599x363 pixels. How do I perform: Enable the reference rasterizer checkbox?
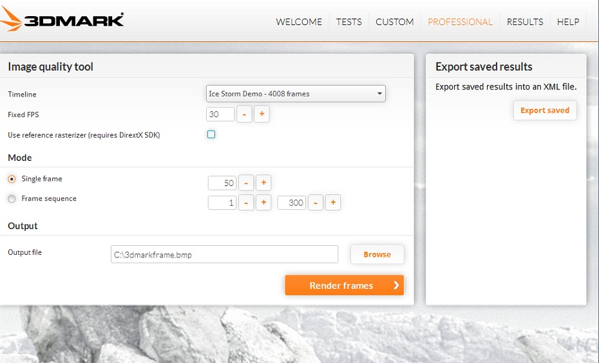coord(211,135)
